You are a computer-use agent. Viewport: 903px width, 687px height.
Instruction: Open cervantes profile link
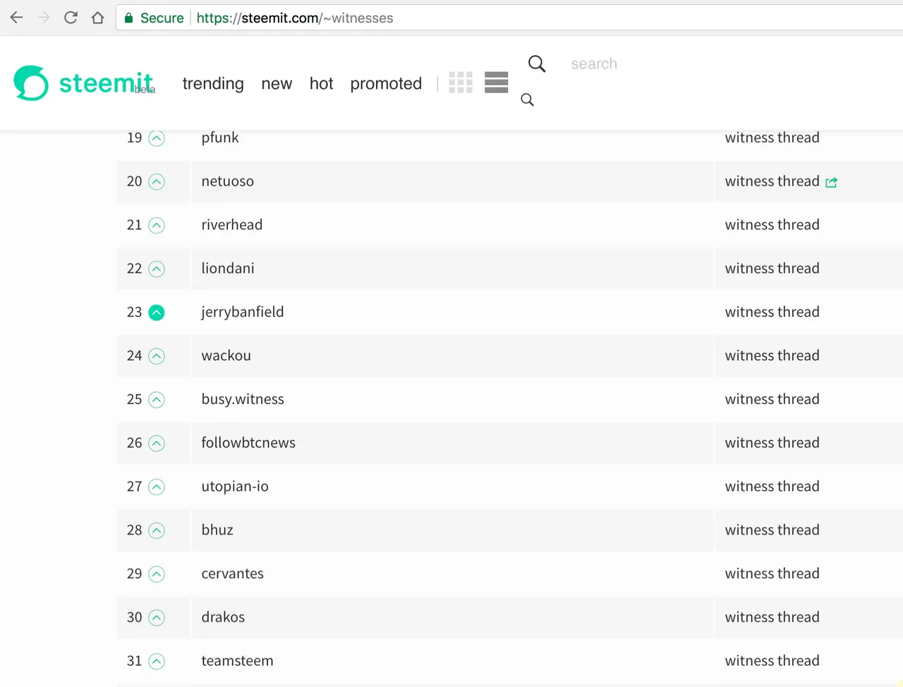(x=232, y=573)
